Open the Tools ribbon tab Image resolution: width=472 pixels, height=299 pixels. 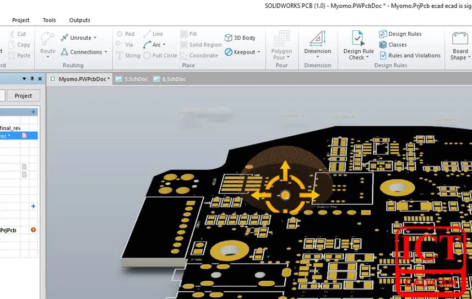pyautogui.click(x=50, y=20)
